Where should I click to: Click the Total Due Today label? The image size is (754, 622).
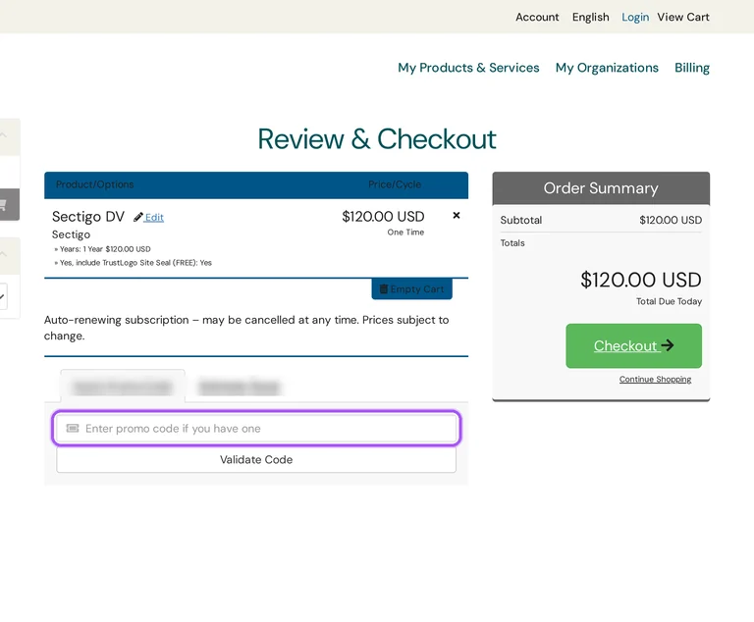click(669, 301)
